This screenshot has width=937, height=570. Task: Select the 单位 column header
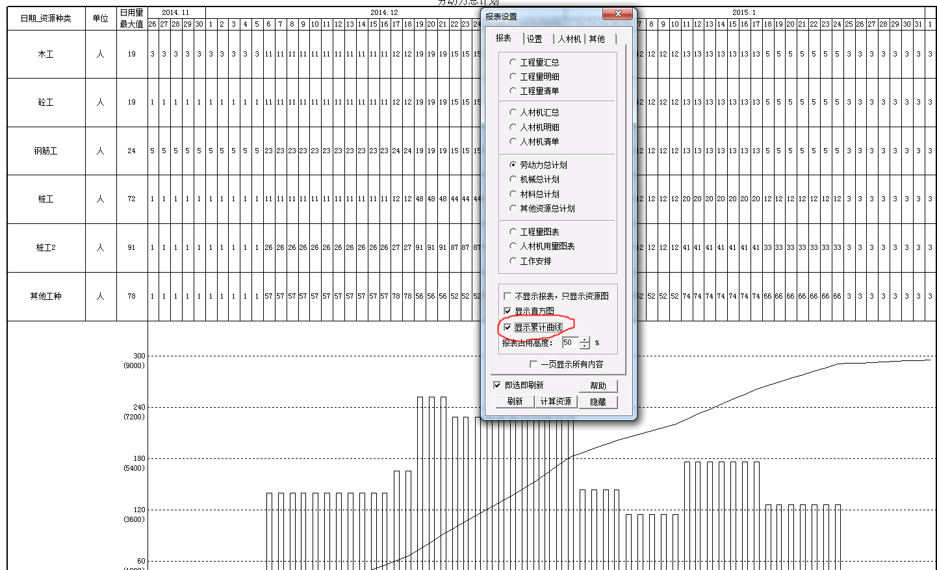(100, 18)
